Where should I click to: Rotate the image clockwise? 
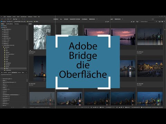(x=24, y=19)
